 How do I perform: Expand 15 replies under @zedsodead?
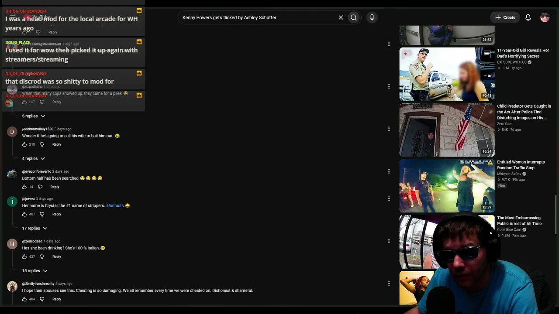coord(35,270)
